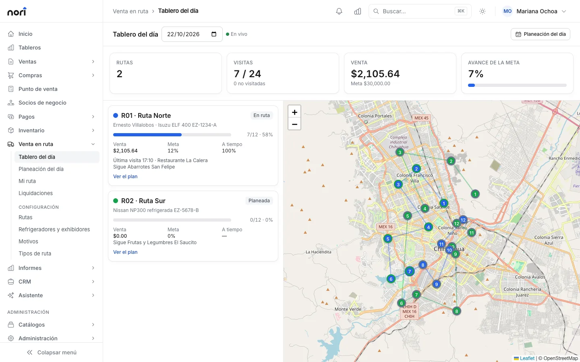Focus the Buscar search field
The image size is (580, 362).
pyautogui.click(x=420, y=11)
